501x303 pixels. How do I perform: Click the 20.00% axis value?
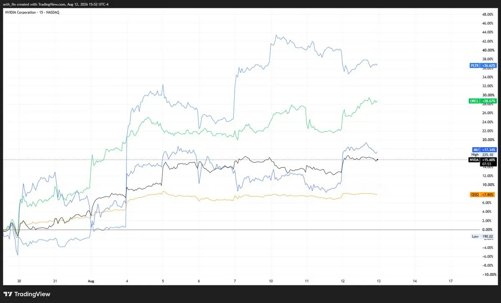click(488, 140)
